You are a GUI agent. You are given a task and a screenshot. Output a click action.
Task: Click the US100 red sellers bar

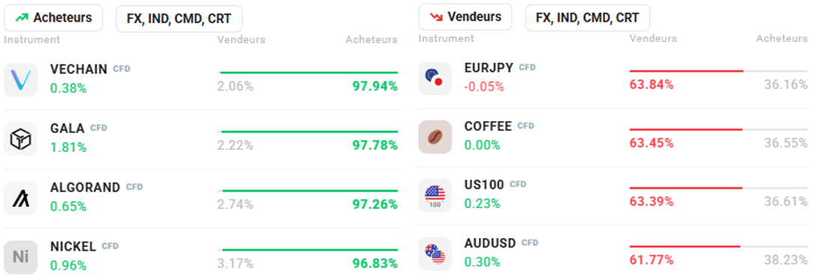pyautogui.click(x=686, y=187)
